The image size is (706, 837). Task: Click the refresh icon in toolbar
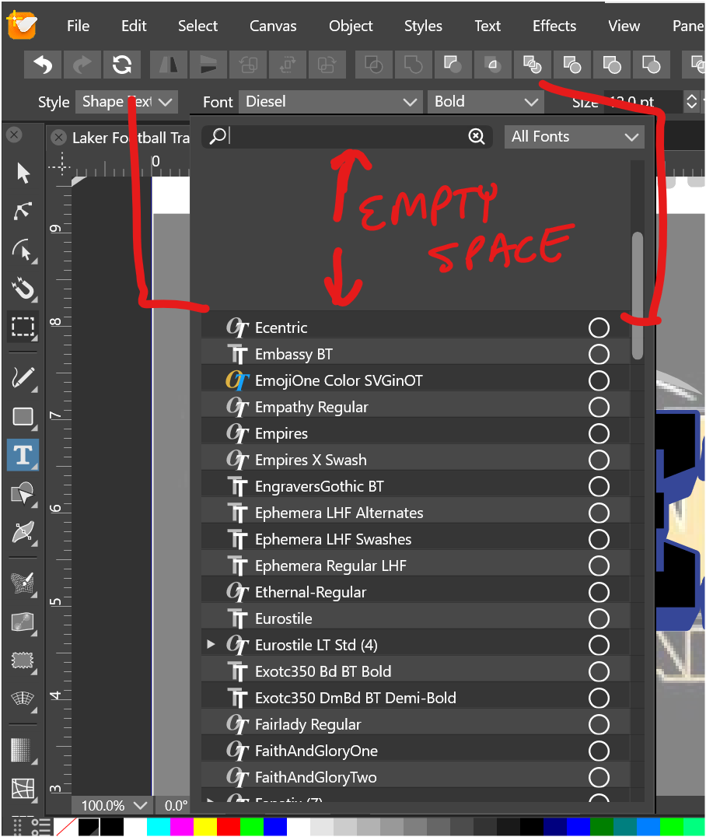pyautogui.click(x=122, y=65)
